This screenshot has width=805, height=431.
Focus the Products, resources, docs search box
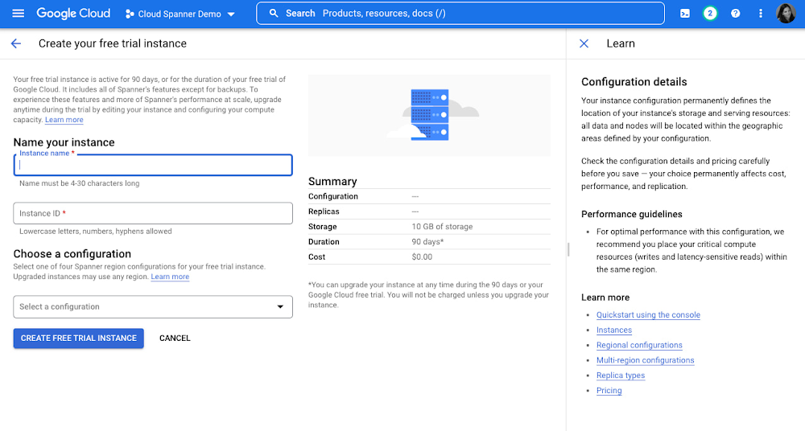(x=460, y=14)
